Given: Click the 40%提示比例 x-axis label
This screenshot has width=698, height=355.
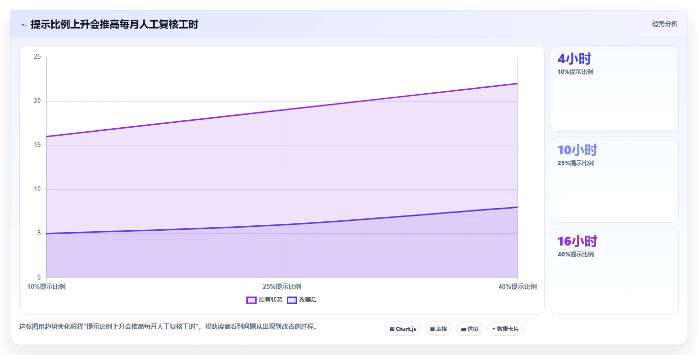Looking at the screenshot, I should [517, 286].
